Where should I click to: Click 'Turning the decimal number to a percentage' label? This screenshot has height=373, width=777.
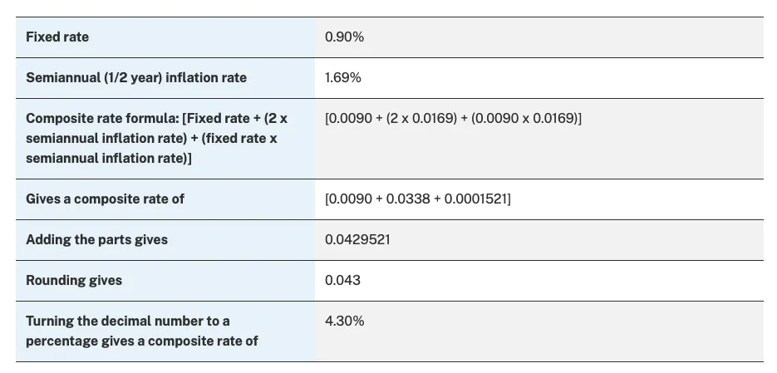point(128,321)
